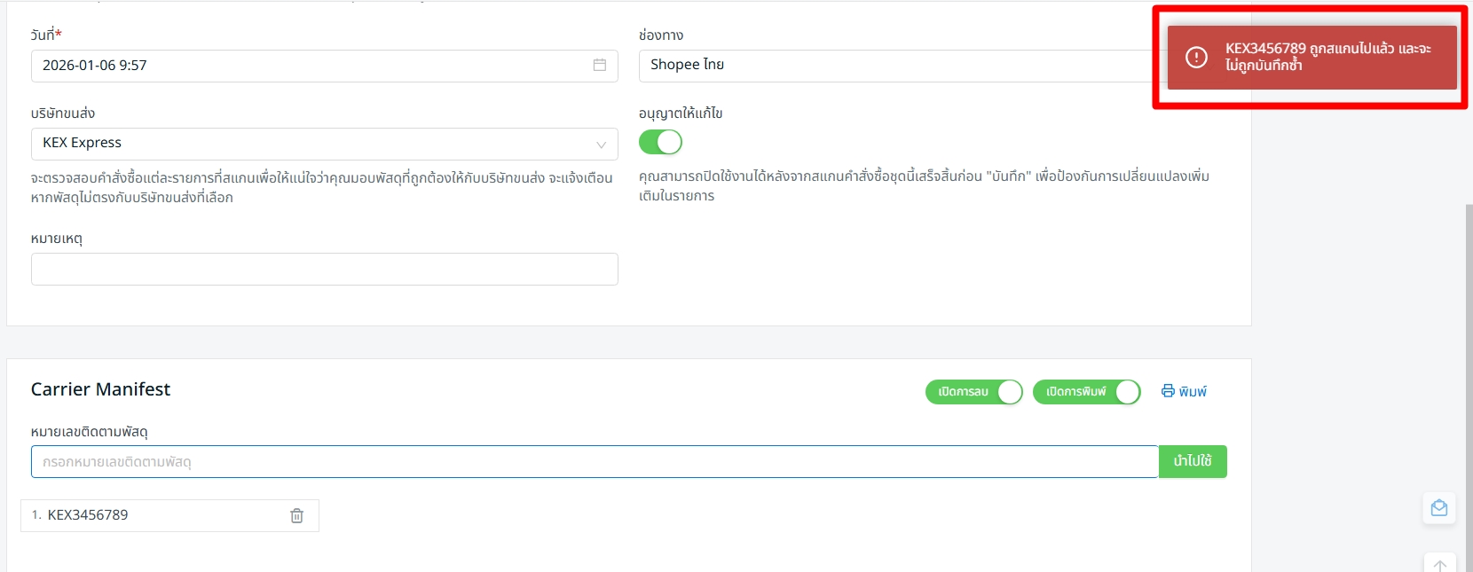Toggle the เปิดการลบ switch

(973, 392)
